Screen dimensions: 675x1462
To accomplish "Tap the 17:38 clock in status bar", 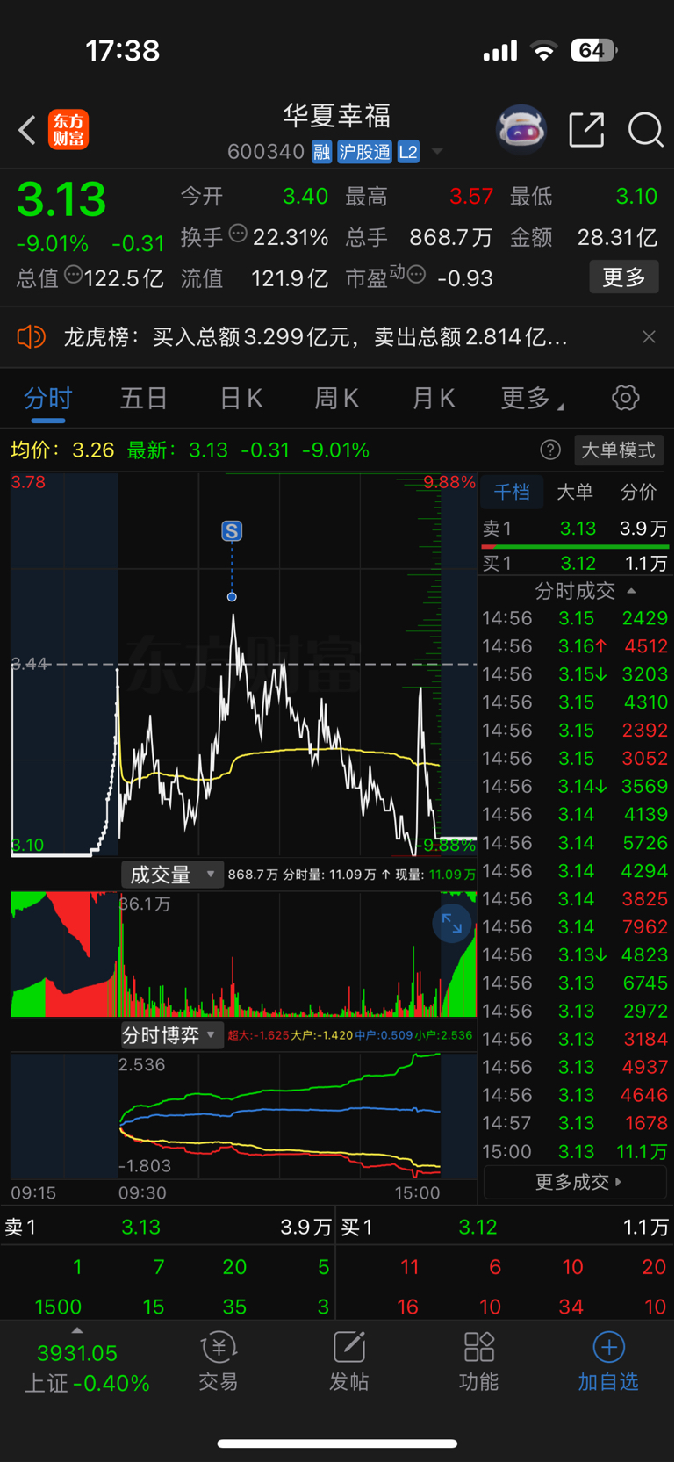I will point(123,51).
